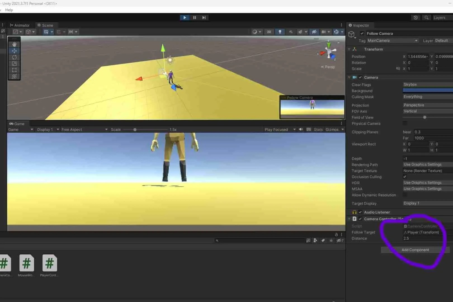Image resolution: width=453 pixels, height=302 pixels.
Task: Activate the Scale tool in the toolbar
Action: pyautogui.click(x=14, y=63)
